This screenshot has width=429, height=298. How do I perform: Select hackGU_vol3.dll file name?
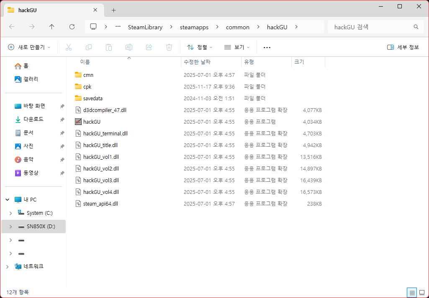[101, 181]
